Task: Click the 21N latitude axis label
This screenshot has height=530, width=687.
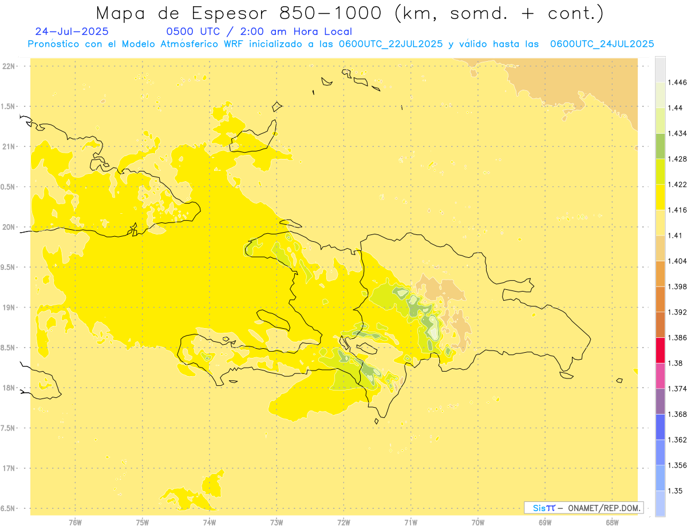Action: [9, 147]
